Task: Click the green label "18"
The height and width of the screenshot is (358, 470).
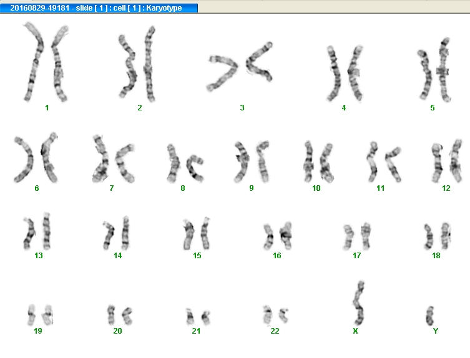Action: 436,256
